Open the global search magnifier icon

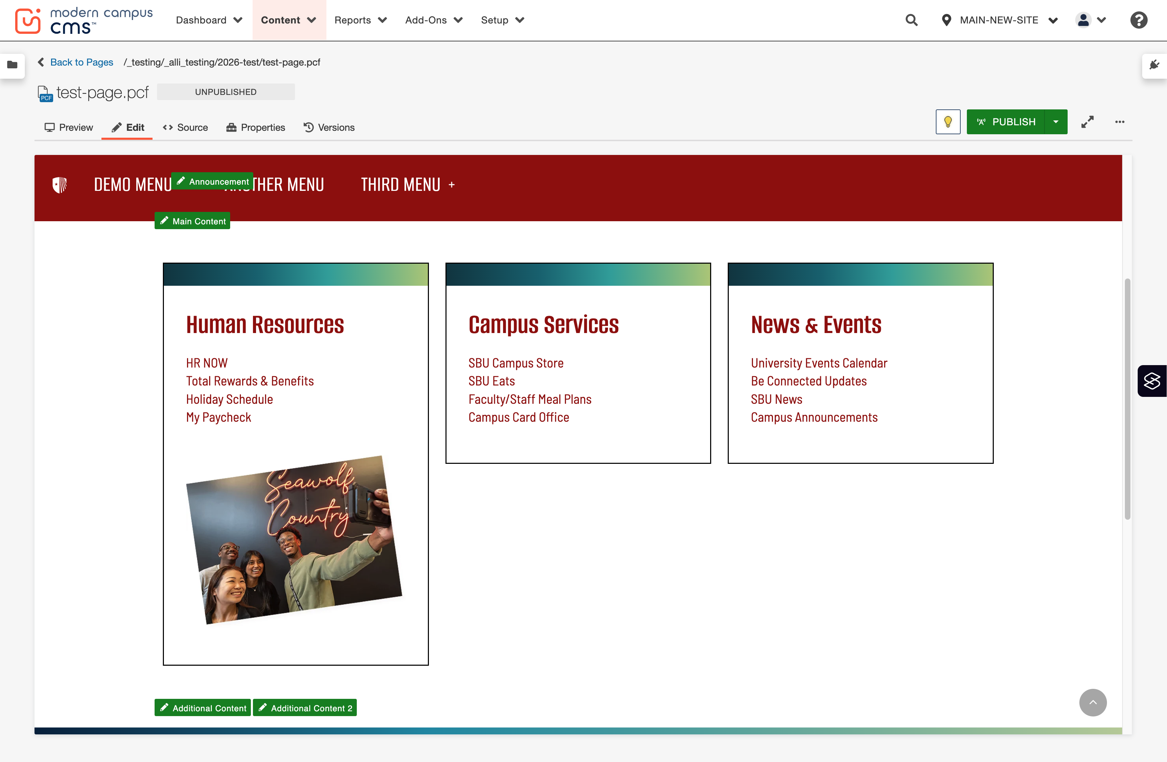click(911, 20)
